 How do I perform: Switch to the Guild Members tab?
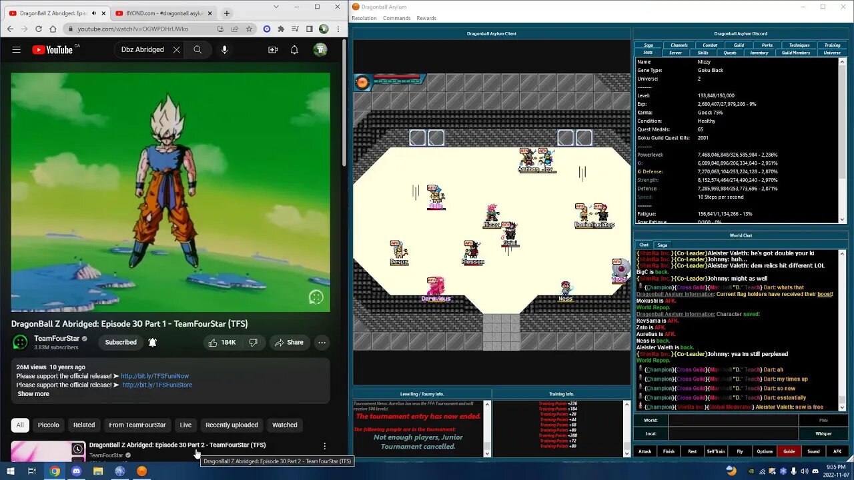pyautogui.click(x=796, y=53)
